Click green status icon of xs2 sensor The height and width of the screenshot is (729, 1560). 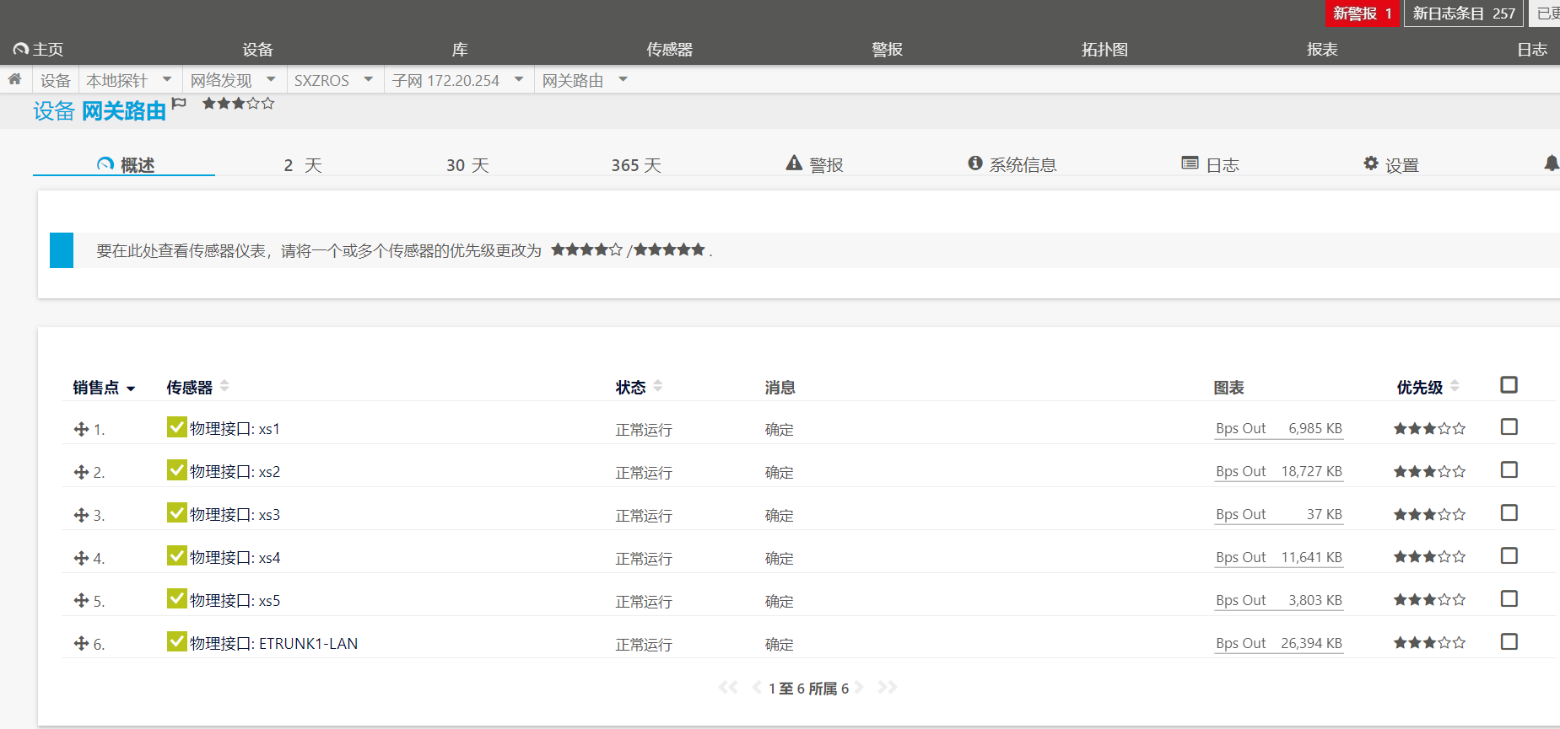click(x=176, y=470)
